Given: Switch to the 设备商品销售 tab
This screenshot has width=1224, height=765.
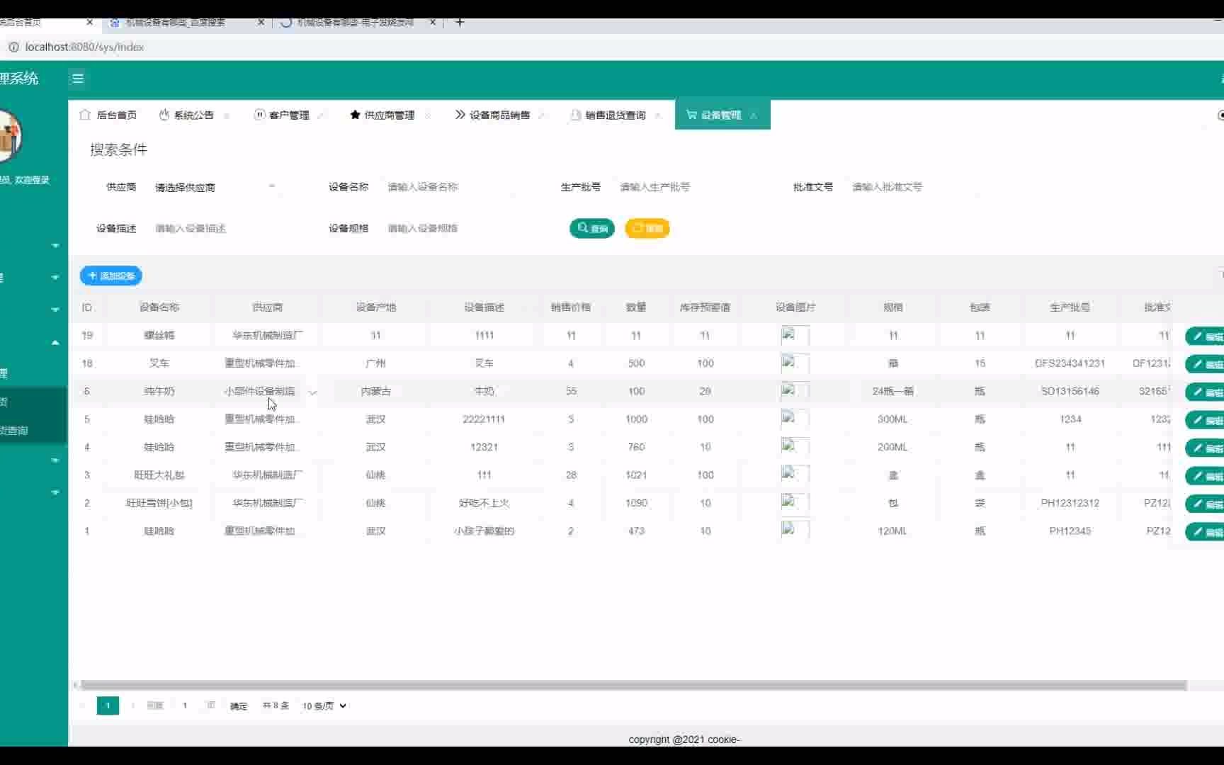Looking at the screenshot, I should pos(499,115).
